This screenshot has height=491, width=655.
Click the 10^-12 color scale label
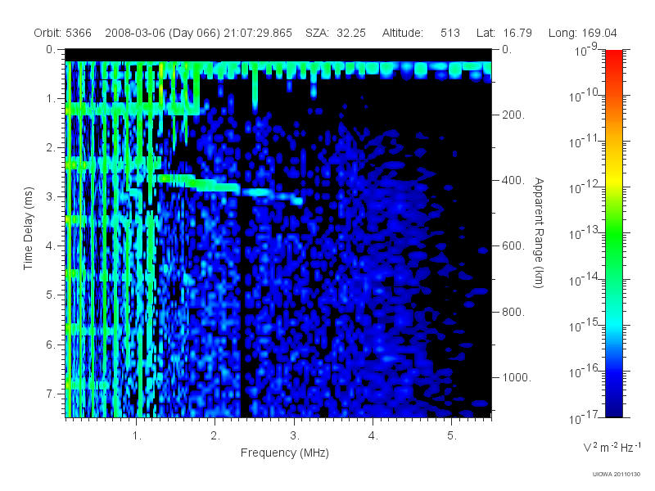(583, 187)
